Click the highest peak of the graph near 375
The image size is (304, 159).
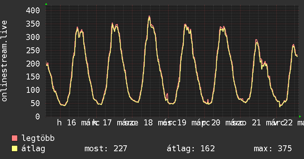tap(149, 17)
